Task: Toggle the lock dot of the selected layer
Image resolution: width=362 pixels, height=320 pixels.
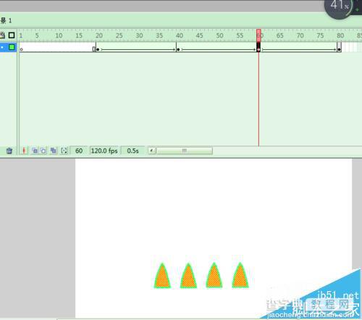Action: pyautogui.click(x=2, y=47)
